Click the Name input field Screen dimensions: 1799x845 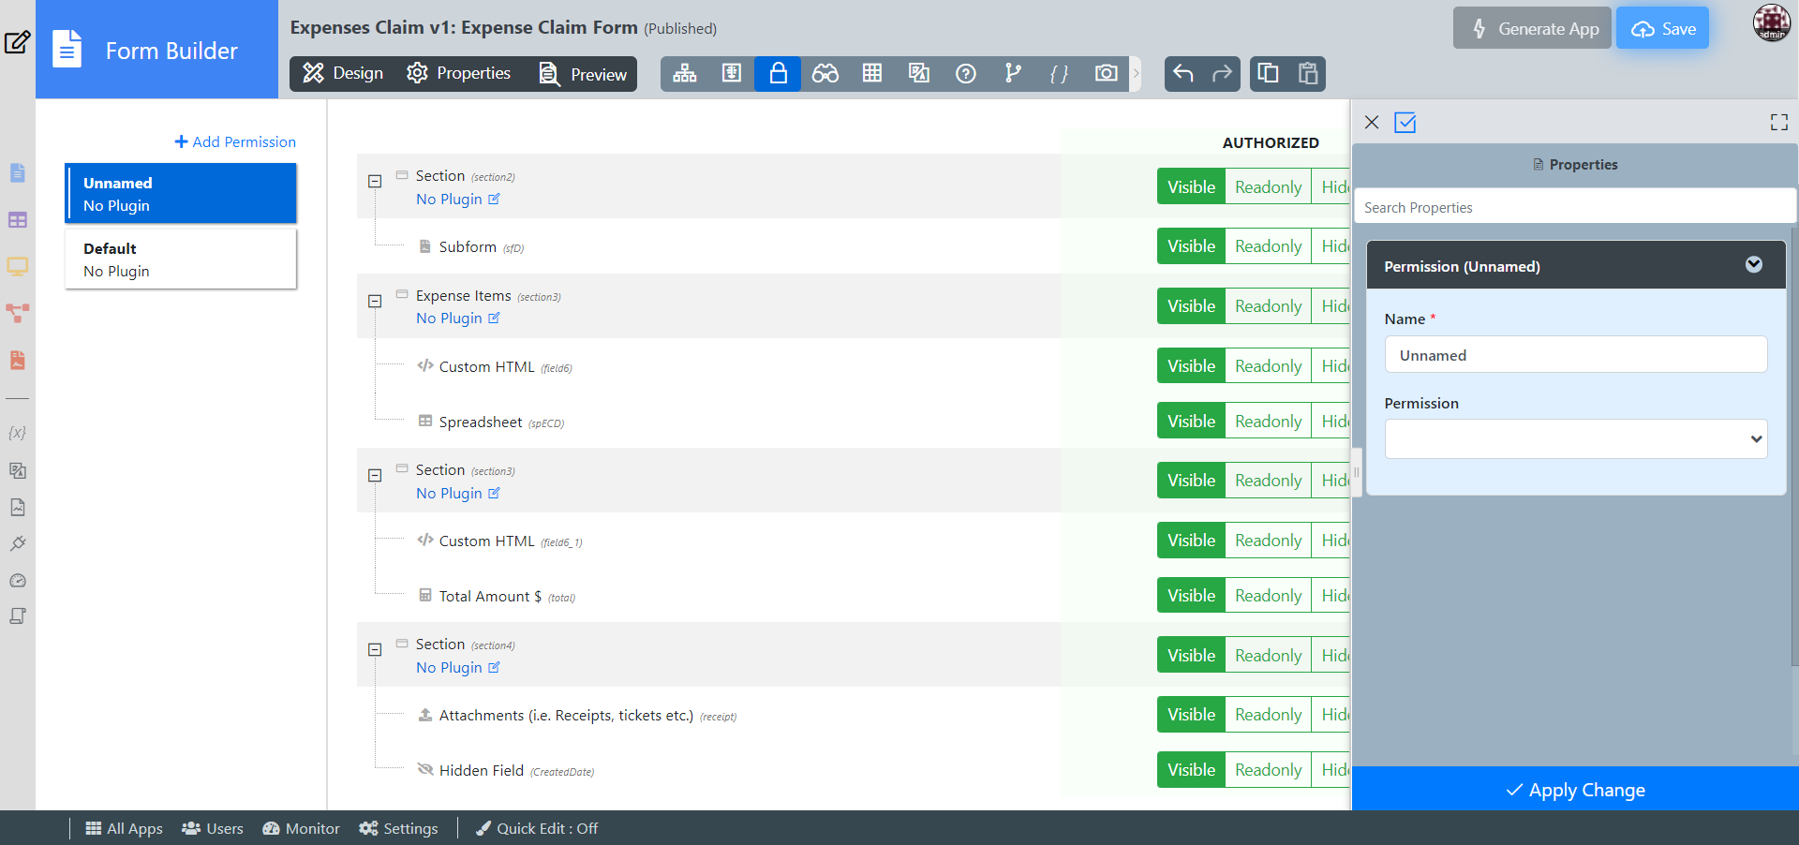click(x=1576, y=355)
